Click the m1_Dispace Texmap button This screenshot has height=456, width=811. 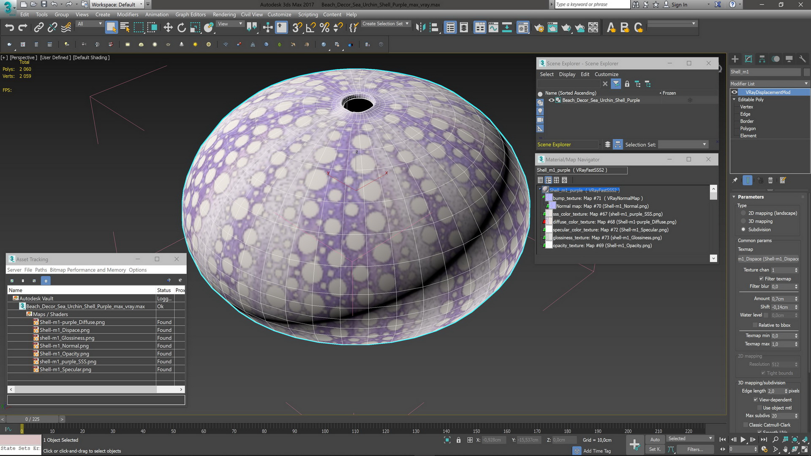(x=768, y=259)
